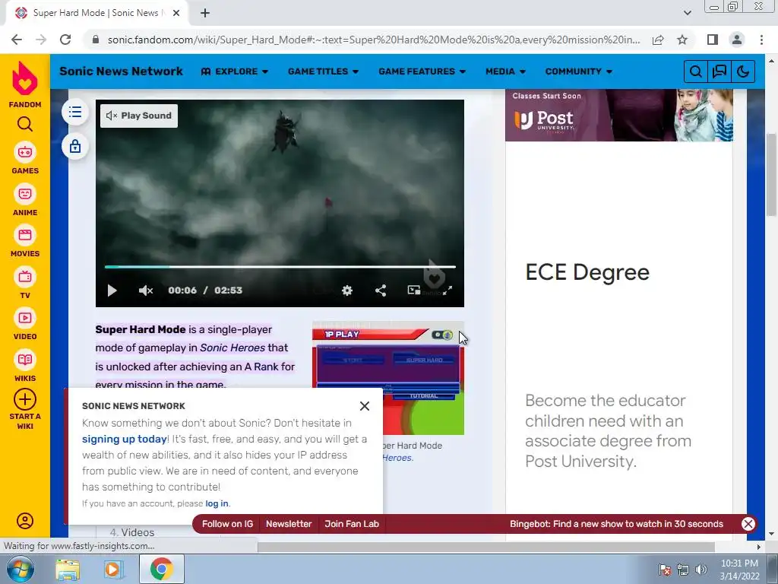Expand the Community menu
The width and height of the screenshot is (778, 584).
pos(578,71)
